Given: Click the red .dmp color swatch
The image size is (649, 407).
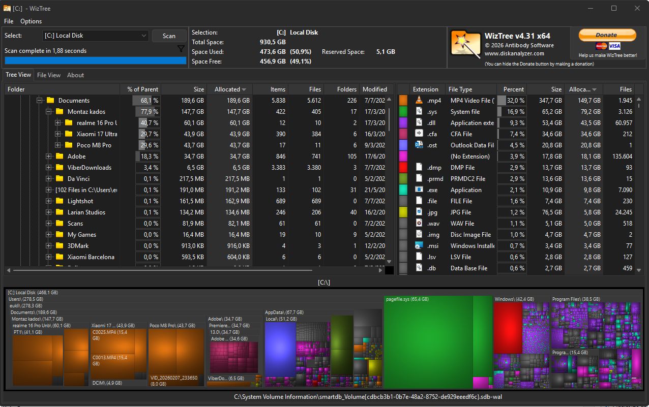Looking at the screenshot, I should pyautogui.click(x=403, y=167).
